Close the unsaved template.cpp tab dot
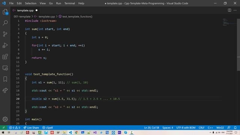The width and height of the screenshot is (240, 135). click(x=36, y=10)
